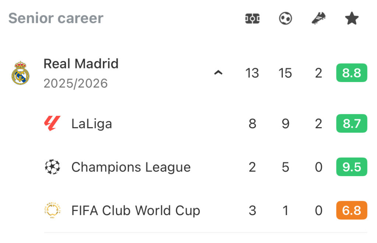This screenshot has width=377, height=243.
Task: Click the Champions League starball logo
Action: coord(52,167)
